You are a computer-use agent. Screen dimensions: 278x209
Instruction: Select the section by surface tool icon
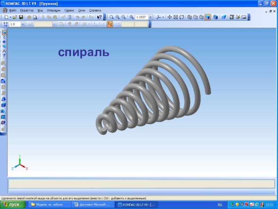[3, 111]
